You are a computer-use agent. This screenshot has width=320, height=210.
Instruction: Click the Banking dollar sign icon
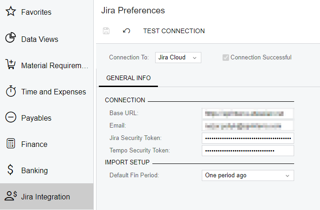click(x=10, y=170)
